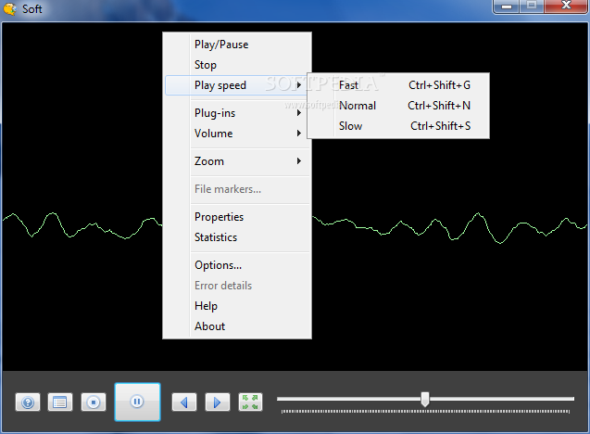The height and width of the screenshot is (434, 590).
Task: Pause playback with the large pause button
Action: [x=137, y=402]
